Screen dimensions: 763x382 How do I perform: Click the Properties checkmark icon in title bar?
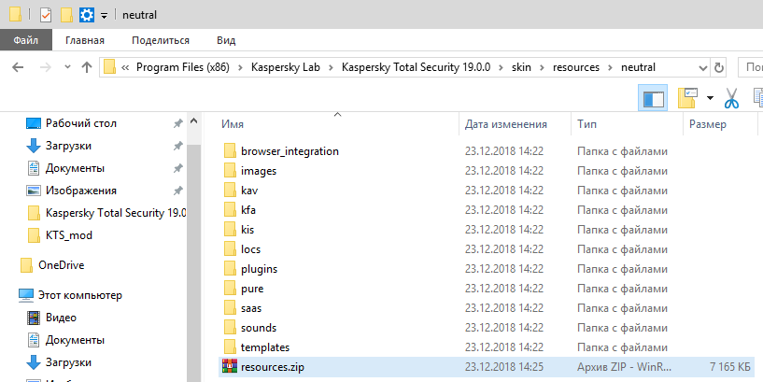pyautogui.click(x=45, y=15)
